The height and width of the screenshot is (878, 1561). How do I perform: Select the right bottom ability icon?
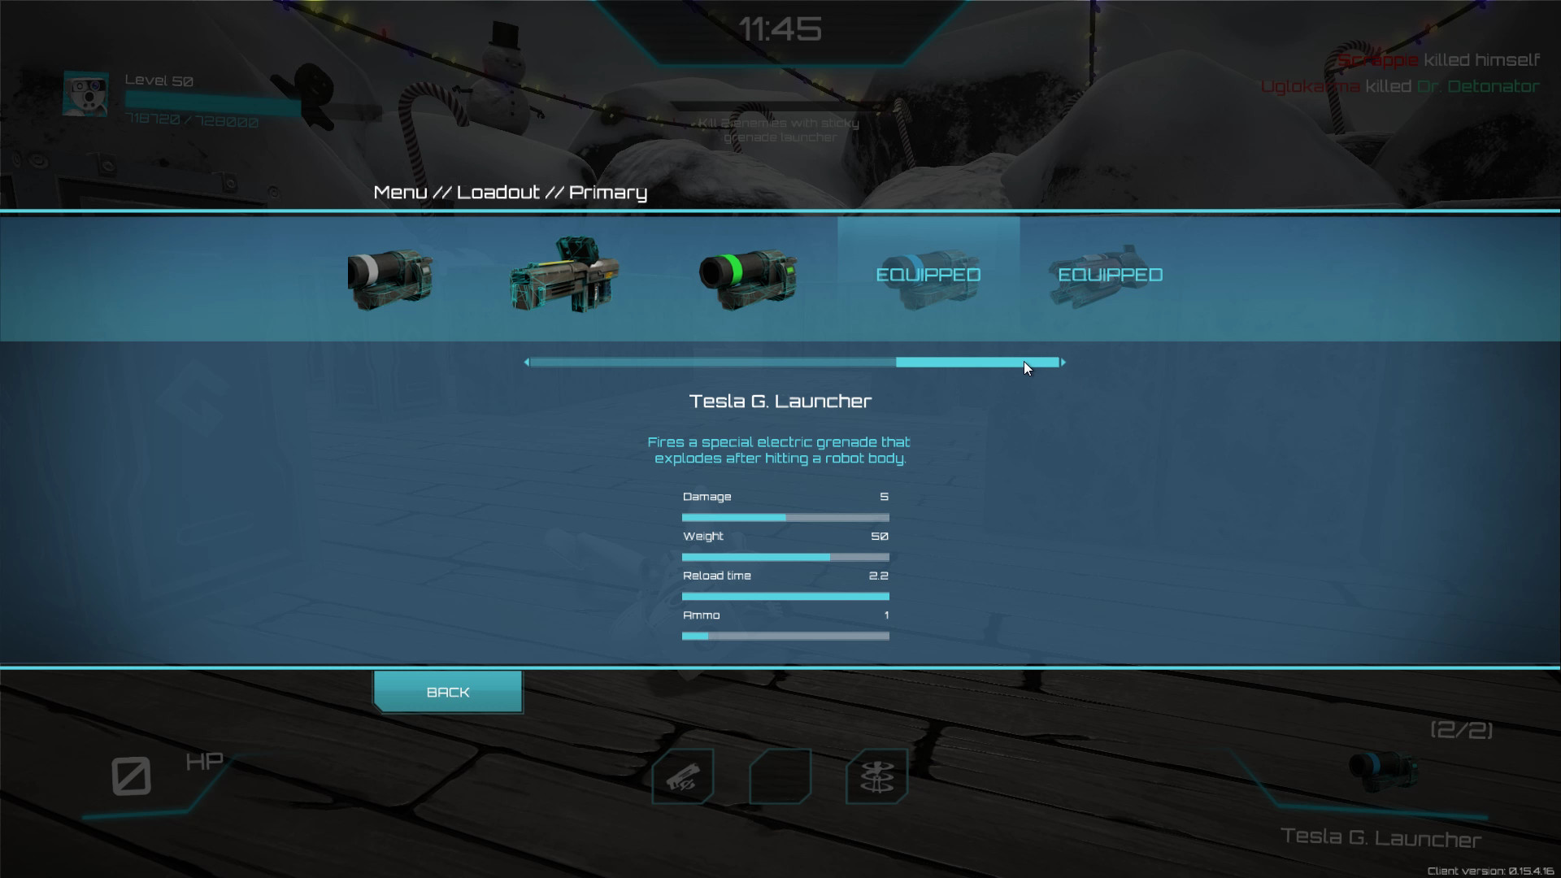point(876,775)
